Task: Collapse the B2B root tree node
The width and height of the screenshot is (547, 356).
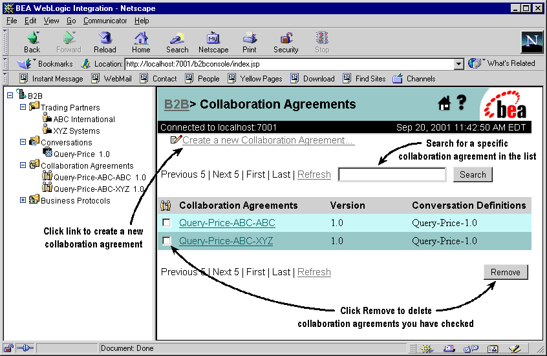Action: tap(10, 95)
